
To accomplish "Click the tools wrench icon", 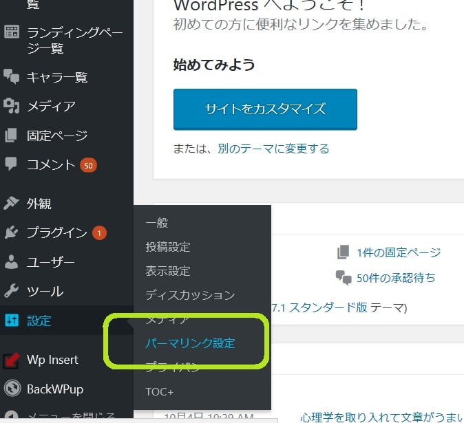I will point(11,290).
